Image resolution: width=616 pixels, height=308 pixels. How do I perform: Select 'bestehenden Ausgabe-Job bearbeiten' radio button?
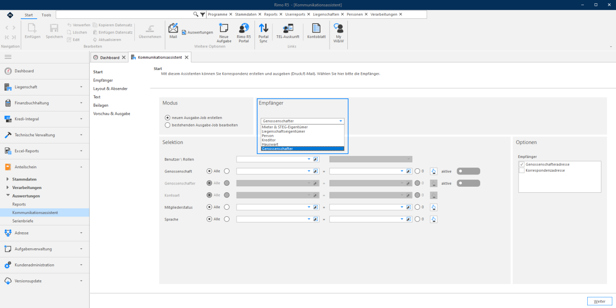click(x=167, y=125)
